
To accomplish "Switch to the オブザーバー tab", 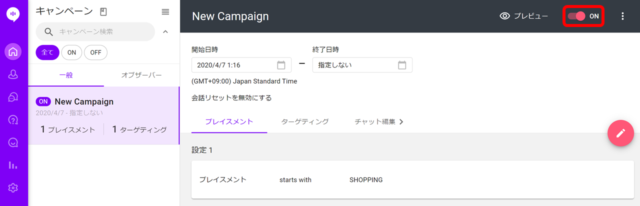I will [141, 75].
